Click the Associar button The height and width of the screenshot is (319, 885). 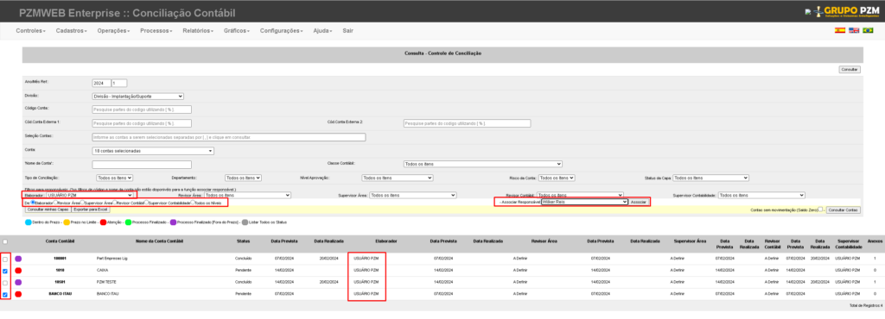click(639, 202)
